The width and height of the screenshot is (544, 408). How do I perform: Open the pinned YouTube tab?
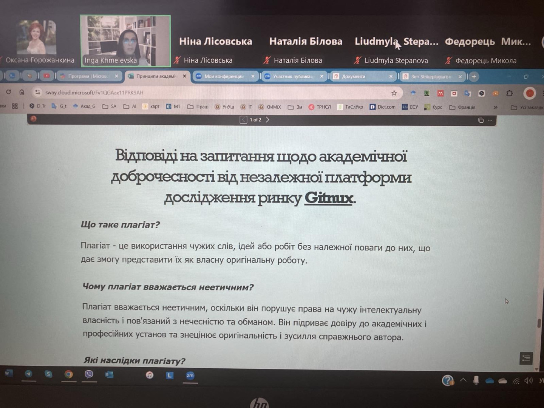(x=46, y=76)
